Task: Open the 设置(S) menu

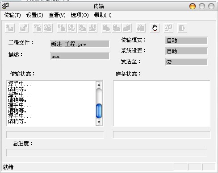Action: [x=35, y=15]
